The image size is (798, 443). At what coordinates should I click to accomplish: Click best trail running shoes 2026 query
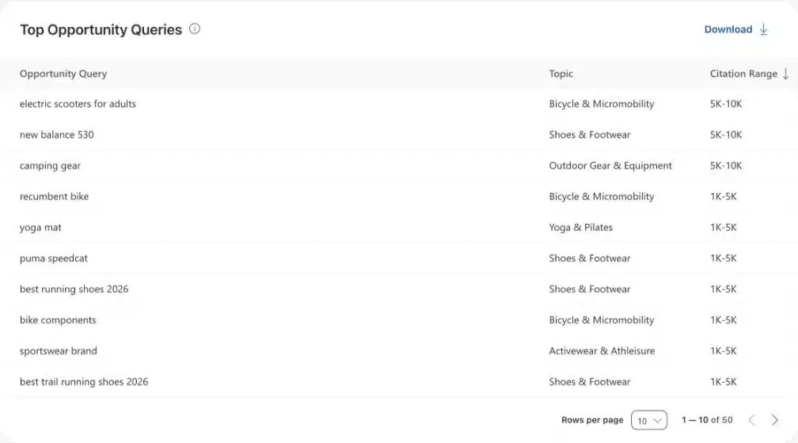tap(84, 382)
